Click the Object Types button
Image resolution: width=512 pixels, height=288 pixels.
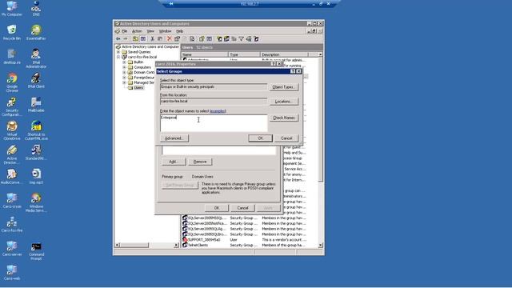tap(283, 87)
